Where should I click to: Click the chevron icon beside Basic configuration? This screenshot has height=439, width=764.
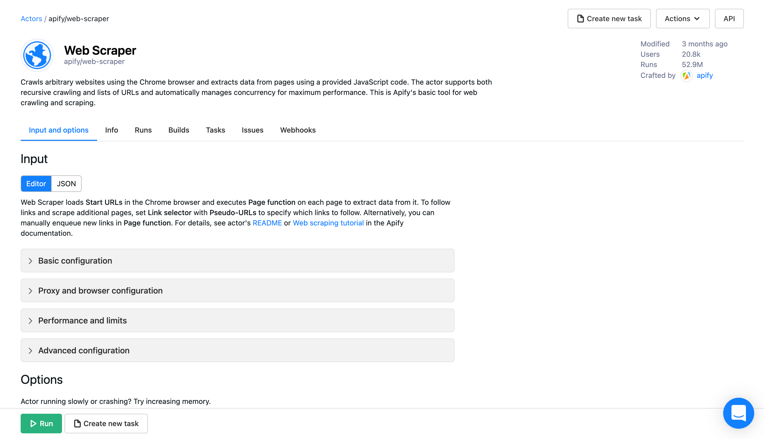(30, 261)
